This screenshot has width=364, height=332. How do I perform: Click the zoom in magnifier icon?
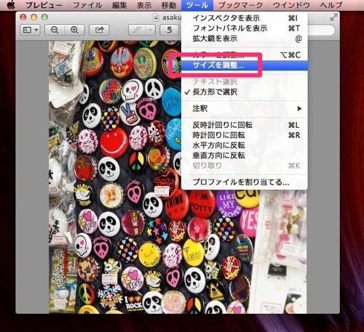pos(74,30)
